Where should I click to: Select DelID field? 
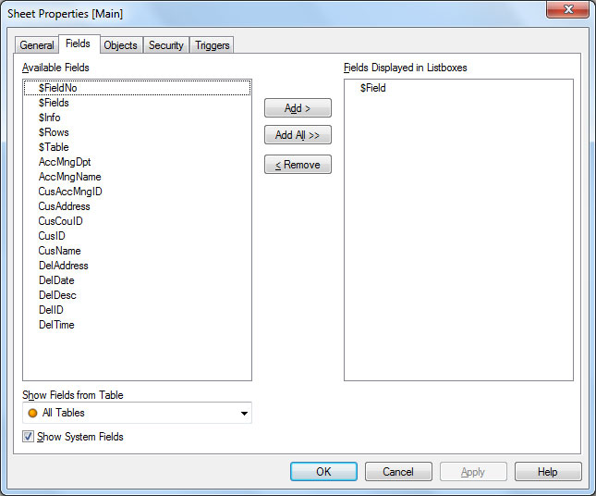click(137, 310)
